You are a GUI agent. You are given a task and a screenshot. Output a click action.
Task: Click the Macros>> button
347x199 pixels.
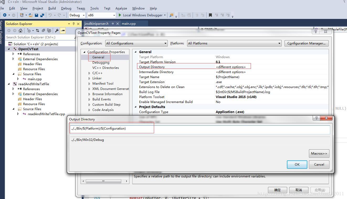[319, 154]
